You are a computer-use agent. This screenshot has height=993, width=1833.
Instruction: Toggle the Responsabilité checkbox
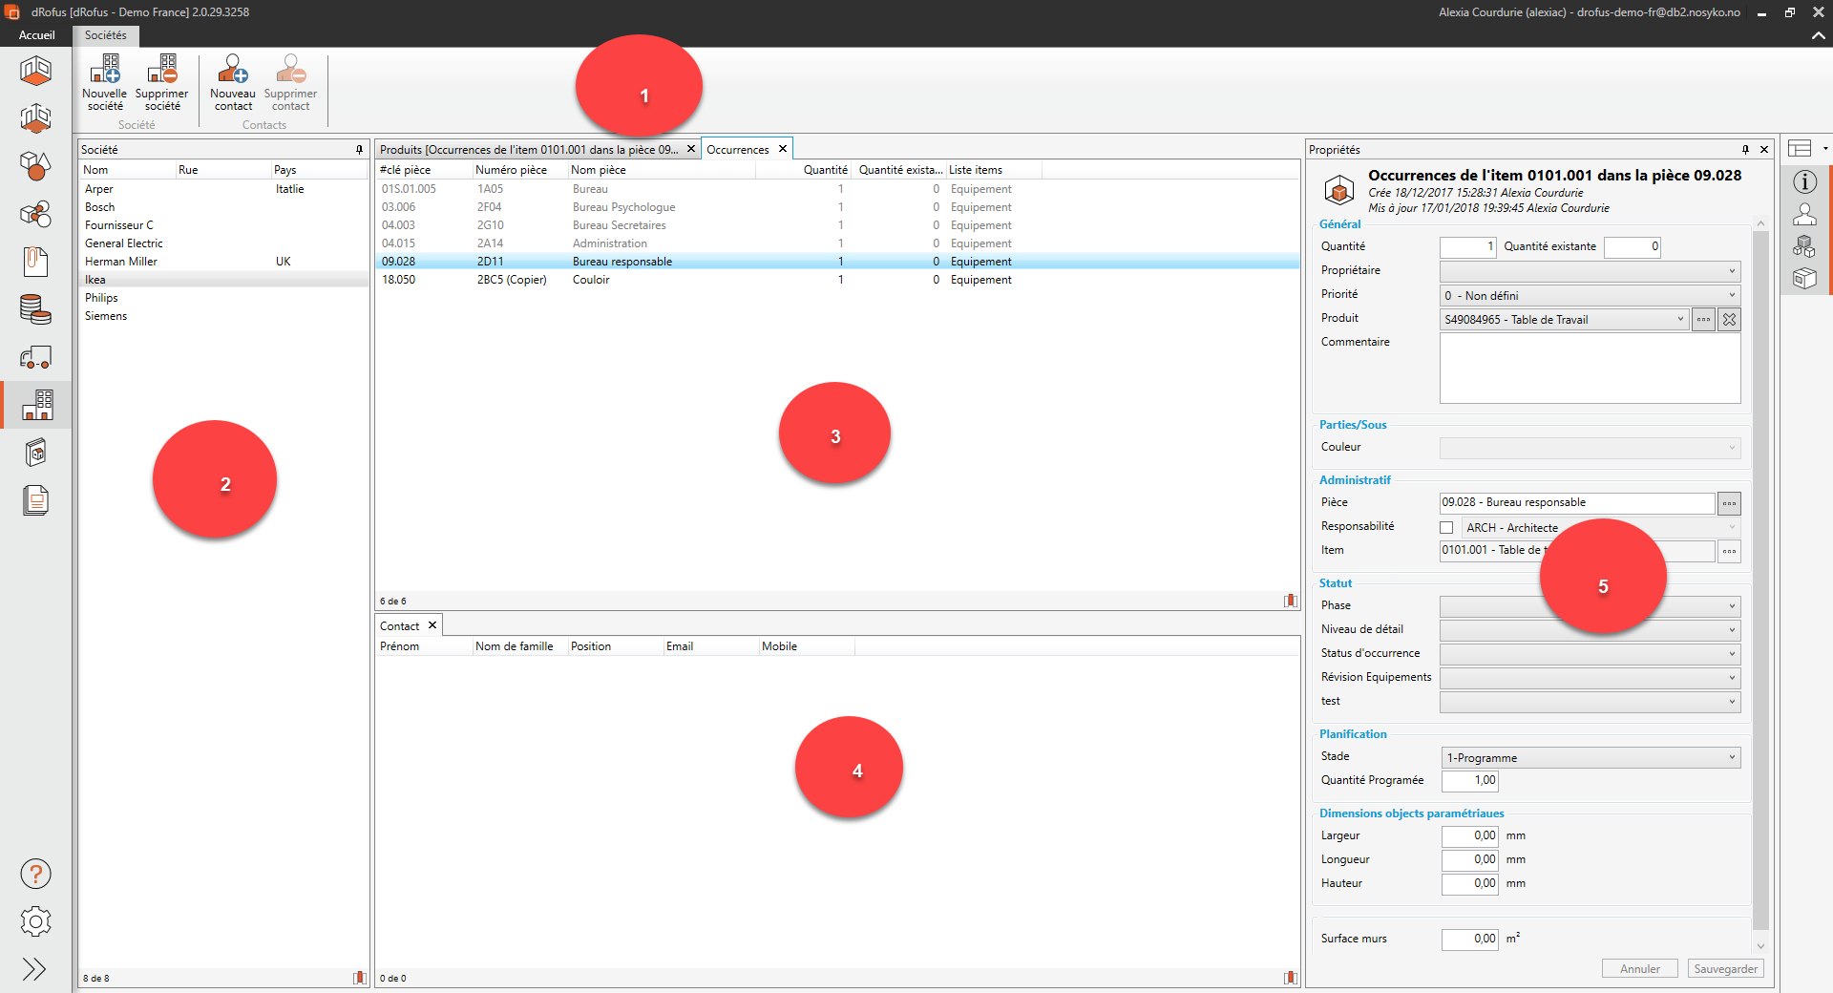[1446, 528]
